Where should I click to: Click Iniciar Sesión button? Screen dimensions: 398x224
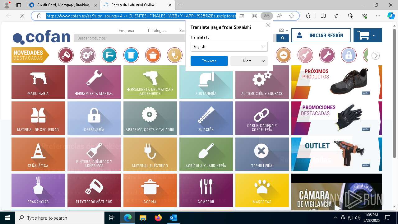pyautogui.click(x=321, y=35)
